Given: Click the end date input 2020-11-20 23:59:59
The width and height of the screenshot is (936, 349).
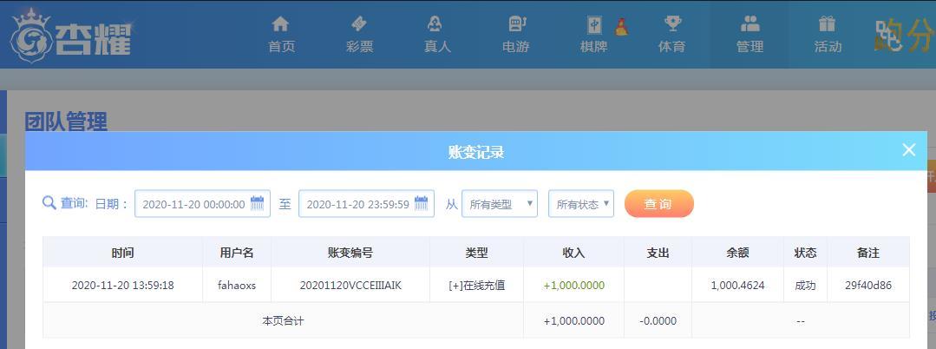Looking at the screenshot, I should click(x=366, y=204).
